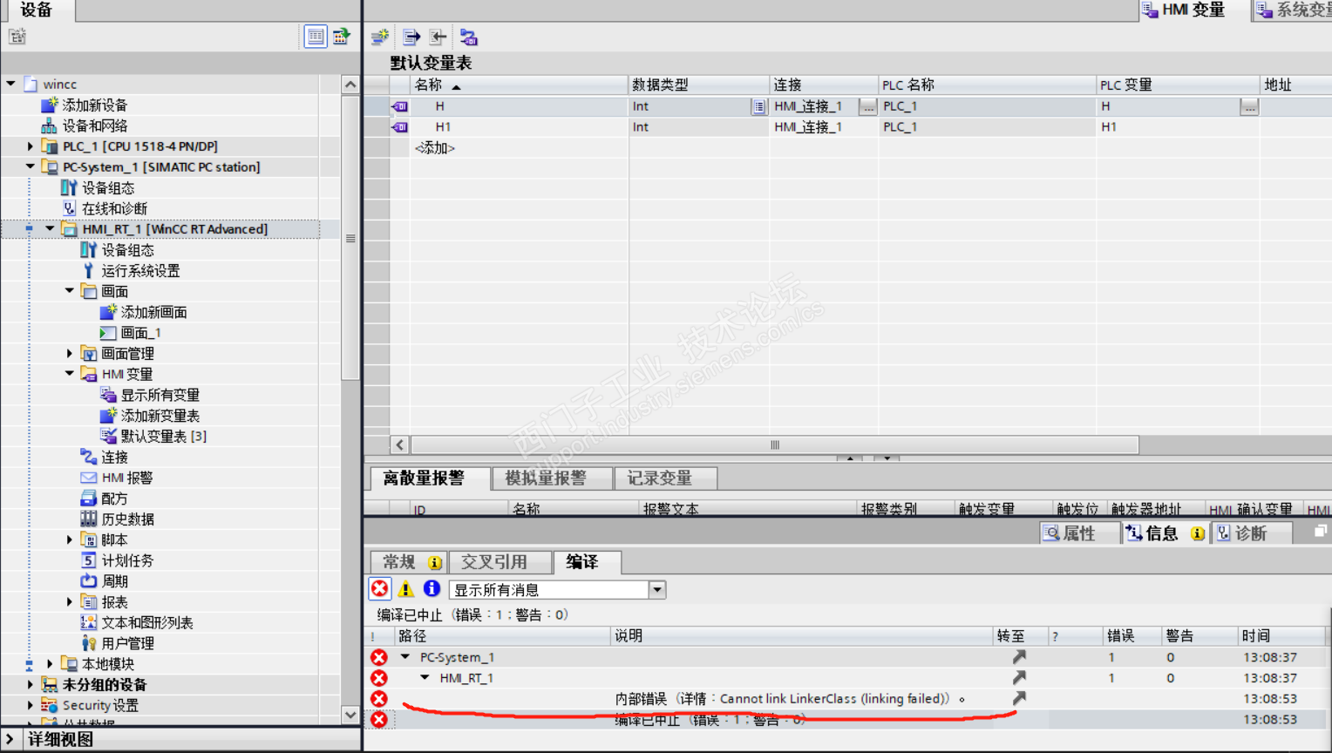The image size is (1332, 753).
Task: Open 设备和网络 via its network icon
Action: pyautogui.click(x=50, y=125)
